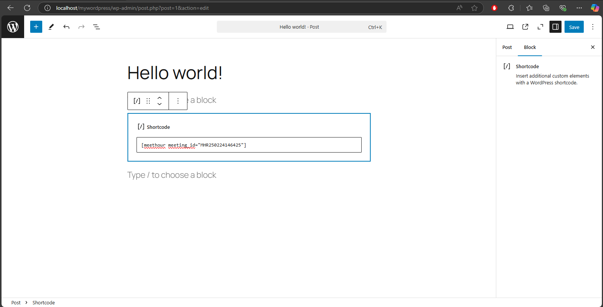Click the empty paragraph below the shortcode block
Viewport: 603px width, 307px height.
pos(172,175)
